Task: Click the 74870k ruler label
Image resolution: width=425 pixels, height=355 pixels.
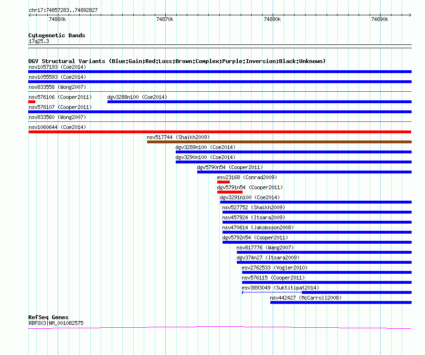Action: tap(165, 19)
